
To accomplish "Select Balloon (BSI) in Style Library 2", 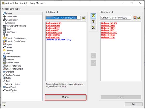I will [108, 26].
